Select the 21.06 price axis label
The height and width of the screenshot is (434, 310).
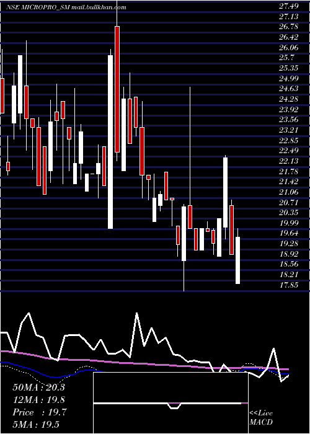point(288,192)
